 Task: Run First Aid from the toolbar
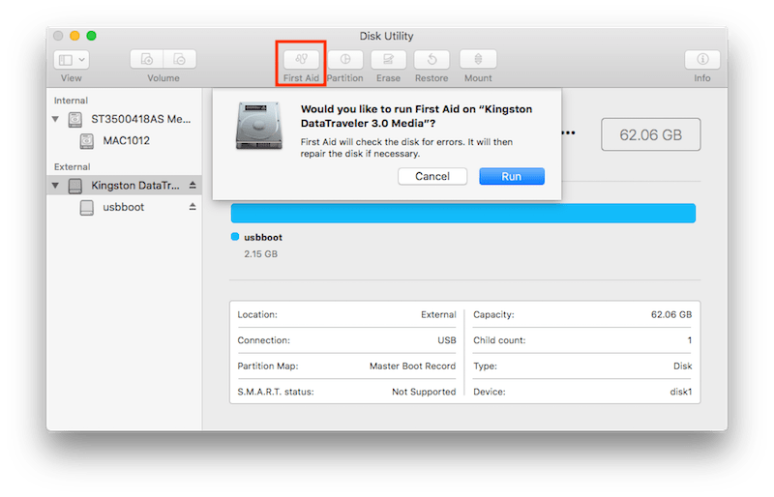301,59
